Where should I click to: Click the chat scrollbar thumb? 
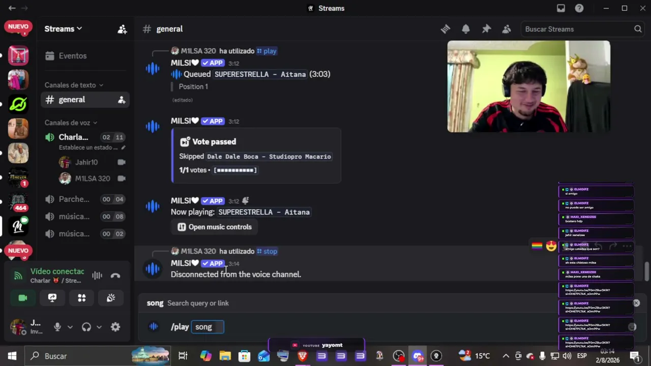pyautogui.click(x=646, y=271)
